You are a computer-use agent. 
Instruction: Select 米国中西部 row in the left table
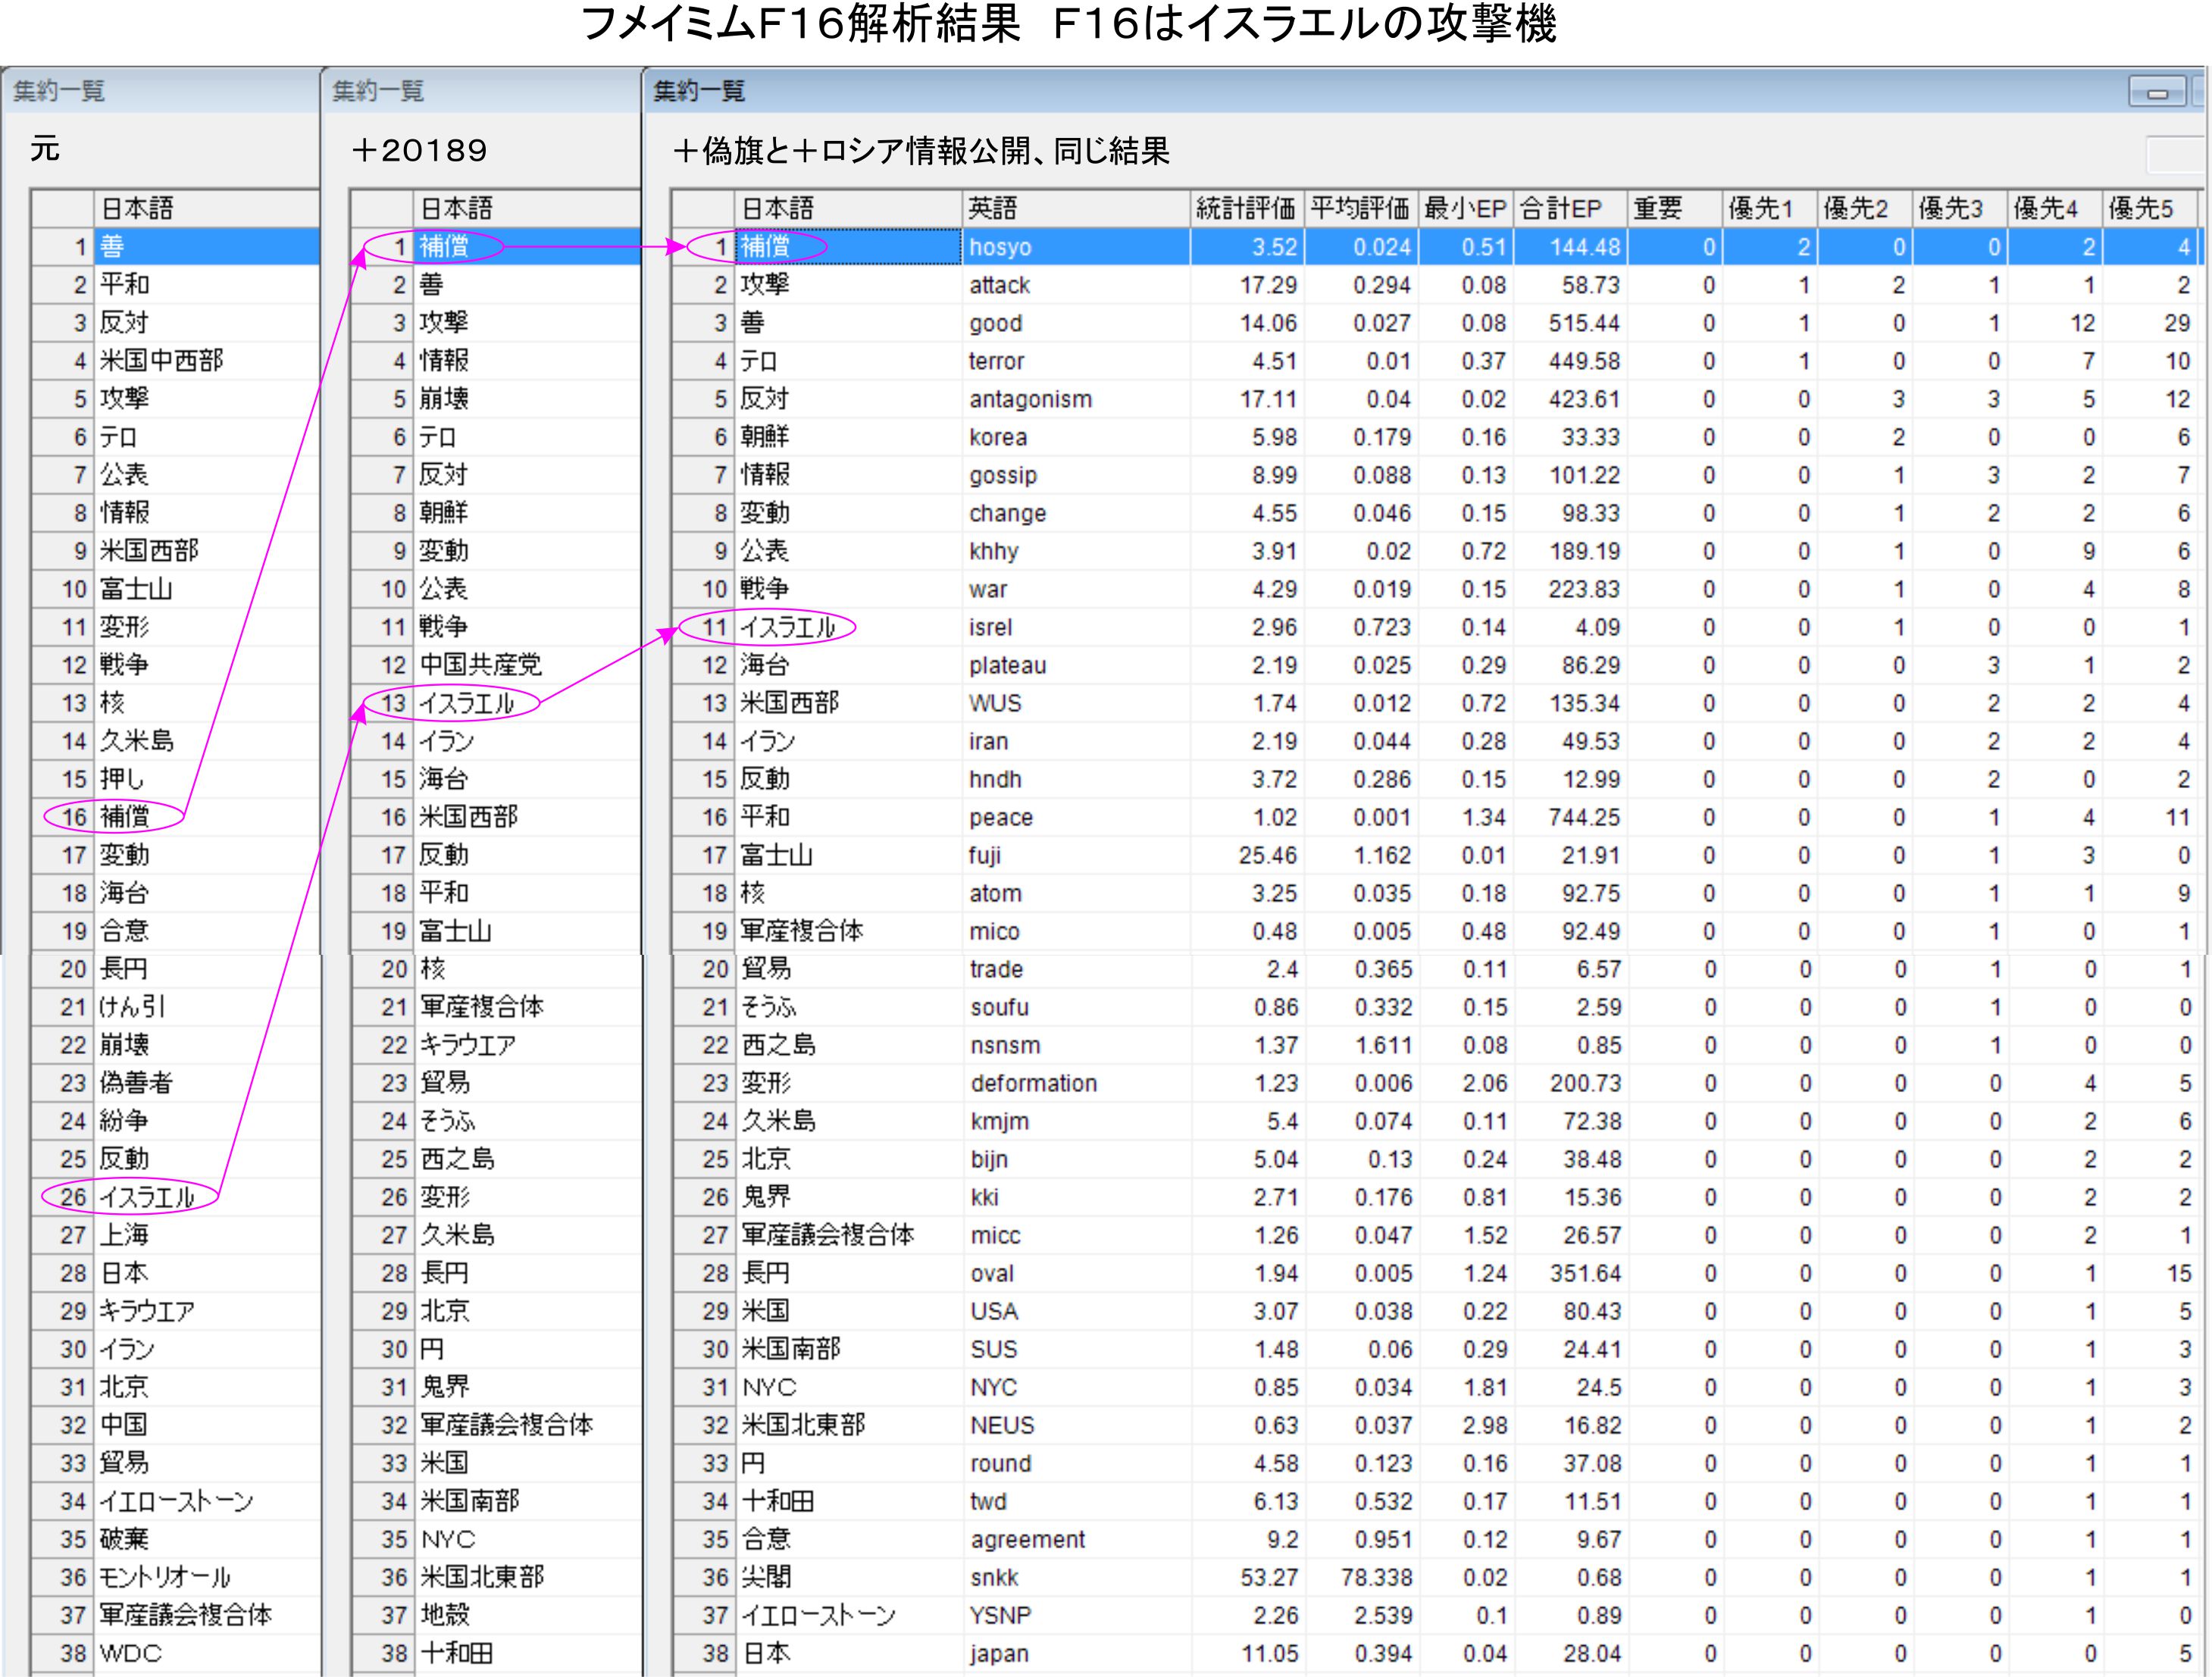161,360
